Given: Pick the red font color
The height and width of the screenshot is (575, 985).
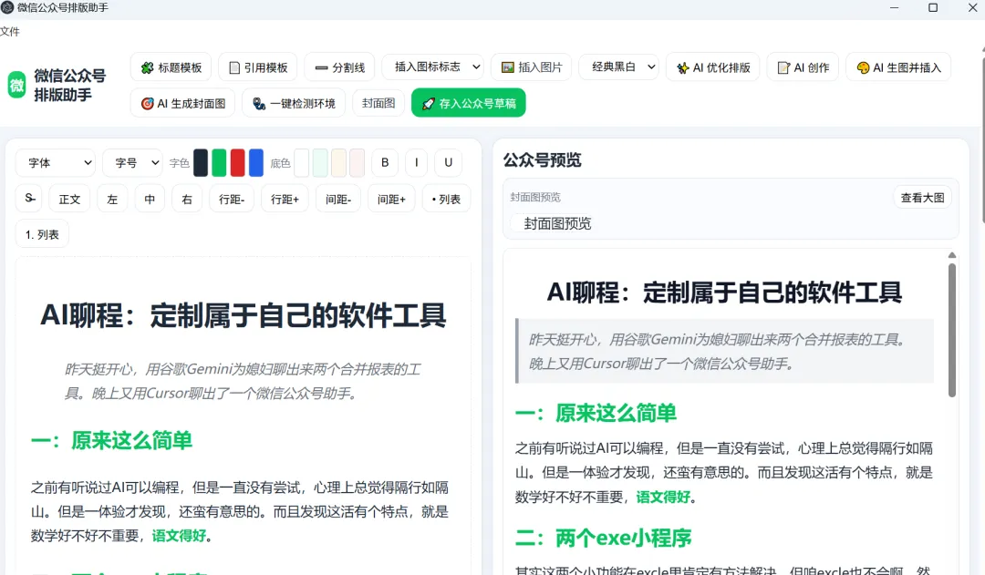Looking at the screenshot, I should (237, 162).
